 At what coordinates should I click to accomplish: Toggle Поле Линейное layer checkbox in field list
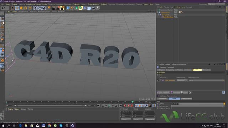pyautogui.click(x=158, y=80)
